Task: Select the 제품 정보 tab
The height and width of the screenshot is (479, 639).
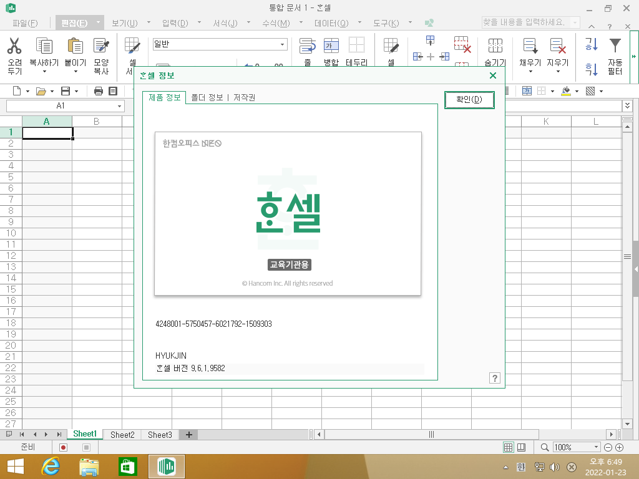Action: click(164, 97)
